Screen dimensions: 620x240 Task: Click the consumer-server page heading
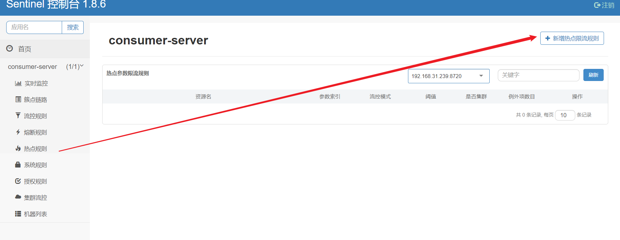[158, 40]
